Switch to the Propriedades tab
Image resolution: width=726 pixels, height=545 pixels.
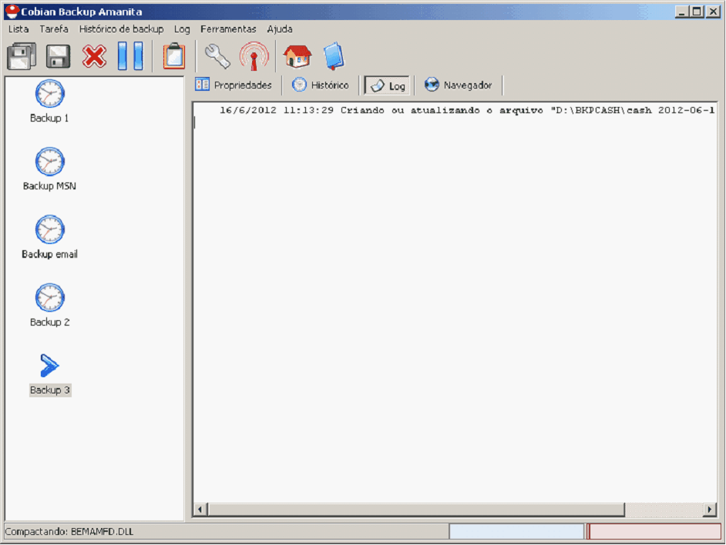pos(234,85)
